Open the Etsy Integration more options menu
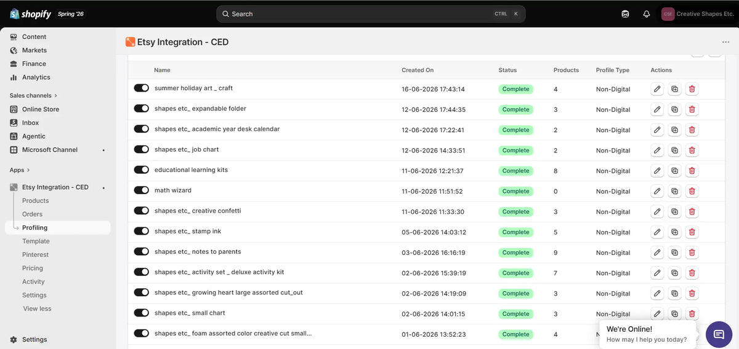This screenshot has height=349, width=739. pyautogui.click(x=725, y=42)
